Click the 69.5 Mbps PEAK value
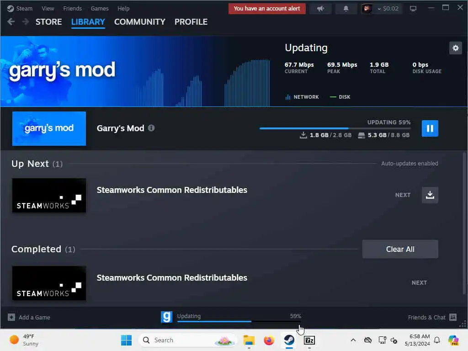This screenshot has width=468, height=351. pos(342,65)
